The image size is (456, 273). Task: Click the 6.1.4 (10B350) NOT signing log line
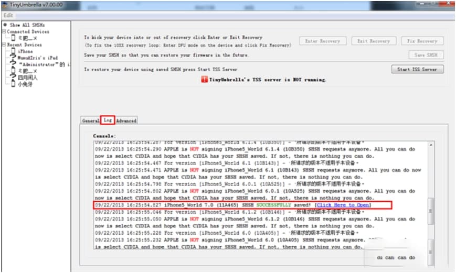255,153
